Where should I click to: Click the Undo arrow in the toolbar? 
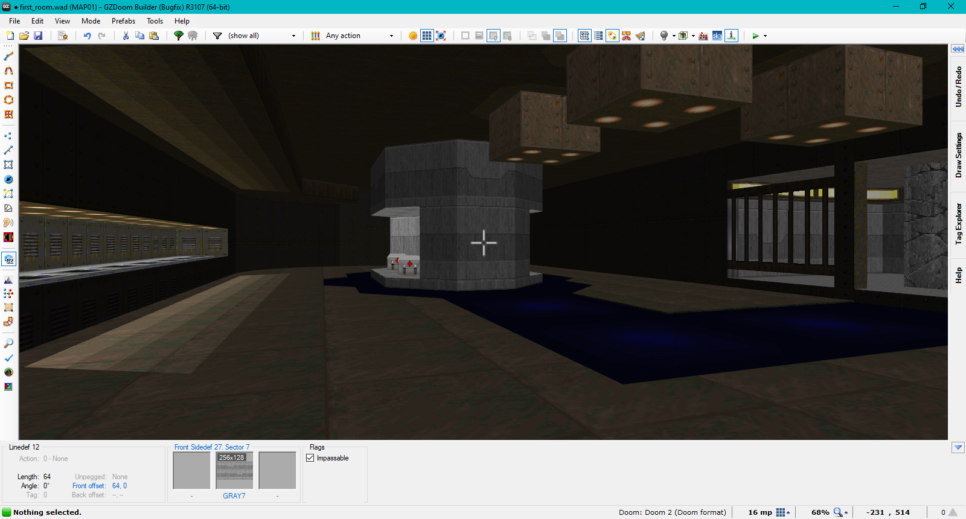[x=87, y=36]
